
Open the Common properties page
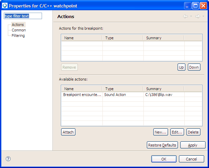[19, 30]
